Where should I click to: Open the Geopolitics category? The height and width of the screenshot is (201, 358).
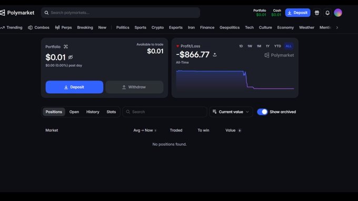pos(230,27)
